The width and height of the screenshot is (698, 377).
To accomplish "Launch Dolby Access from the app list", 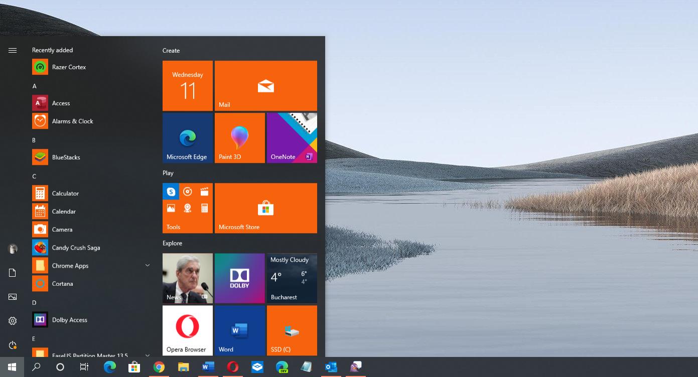I will tap(92, 320).
